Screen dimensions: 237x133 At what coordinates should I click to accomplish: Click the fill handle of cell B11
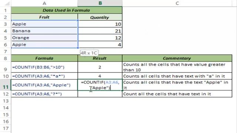(x=122, y=91)
